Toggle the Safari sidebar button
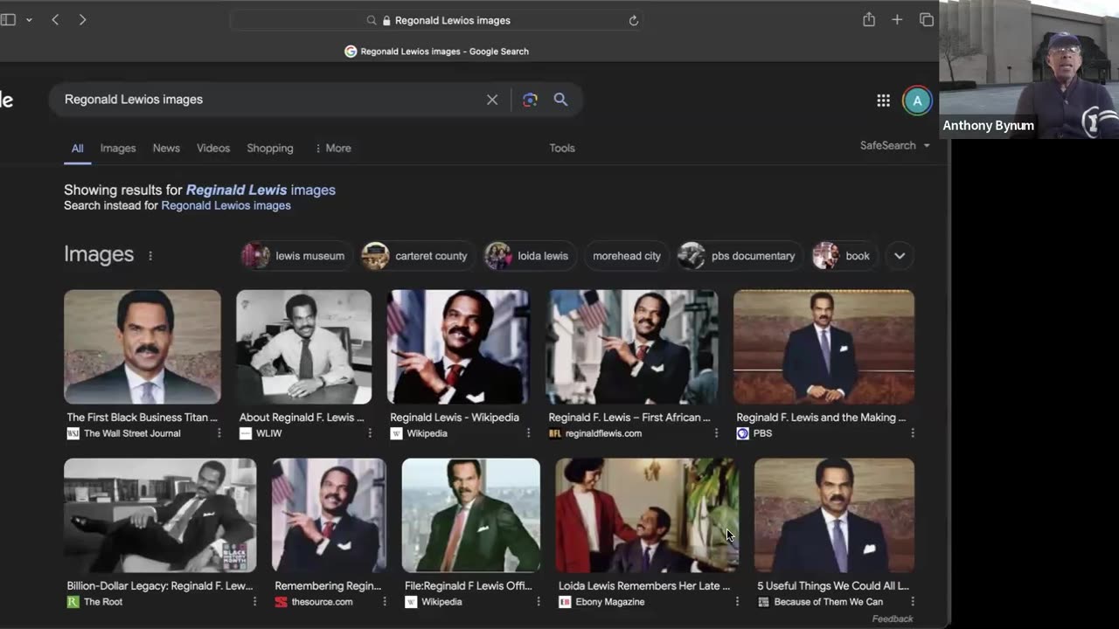Viewport: 1119px width, 629px height. point(8,20)
